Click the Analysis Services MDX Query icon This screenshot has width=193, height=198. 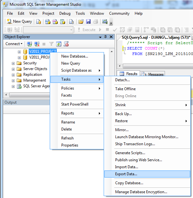(x=48, y=22)
